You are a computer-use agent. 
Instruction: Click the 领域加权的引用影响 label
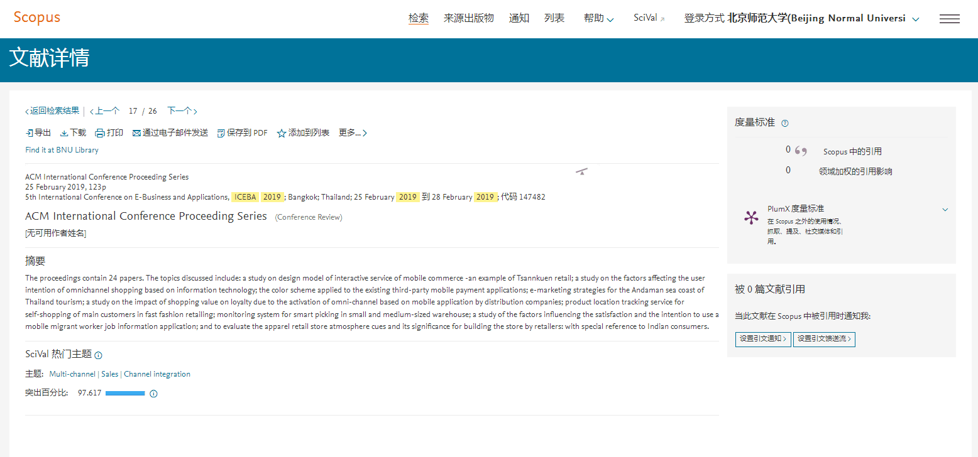coord(855,171)
